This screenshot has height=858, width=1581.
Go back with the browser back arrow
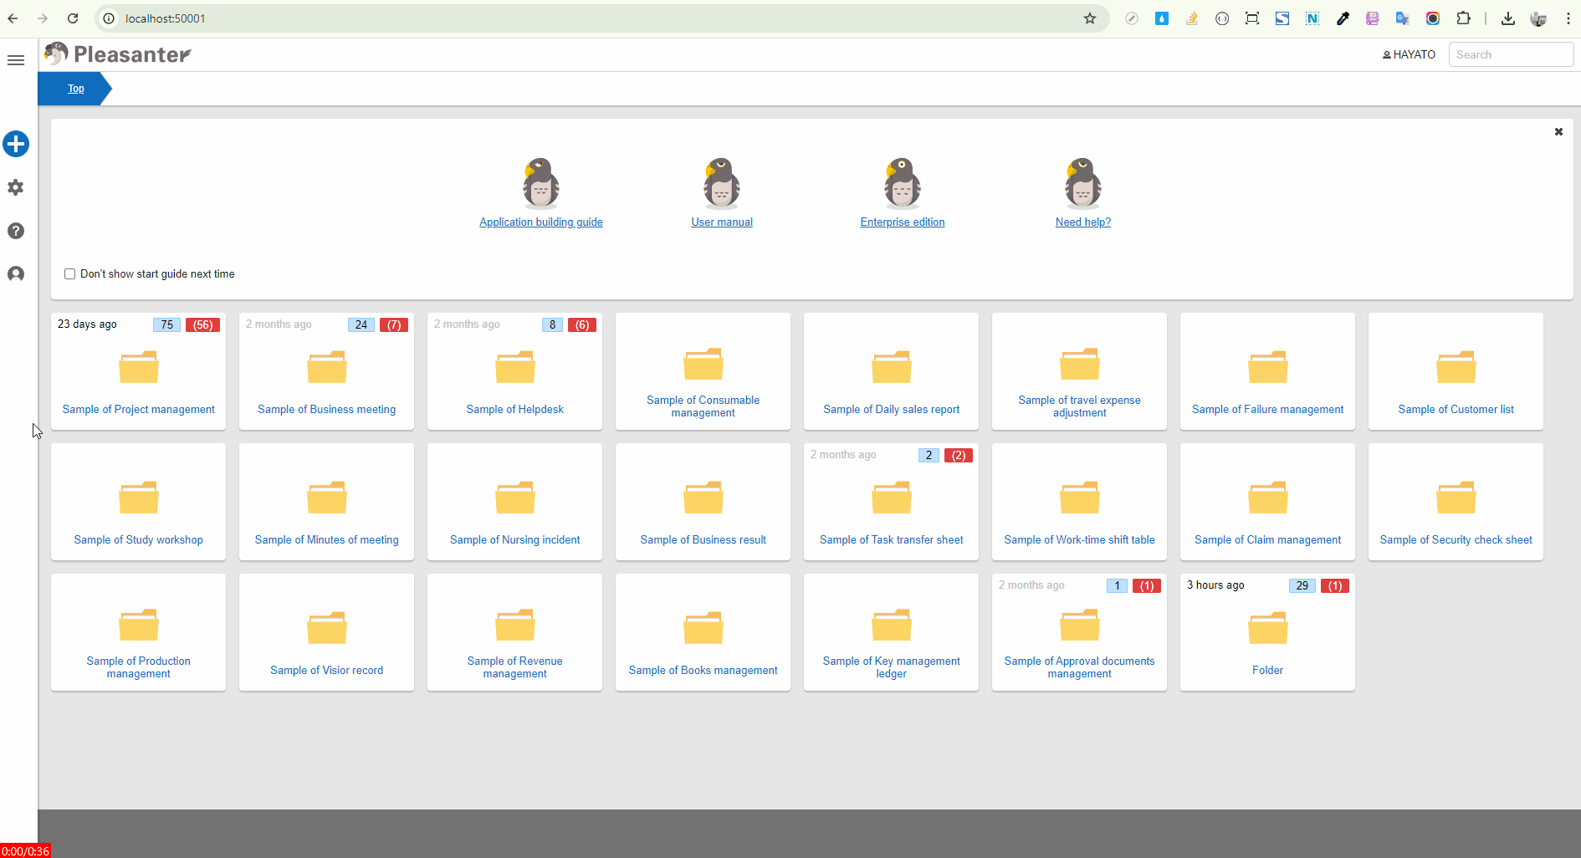point(13,18)
